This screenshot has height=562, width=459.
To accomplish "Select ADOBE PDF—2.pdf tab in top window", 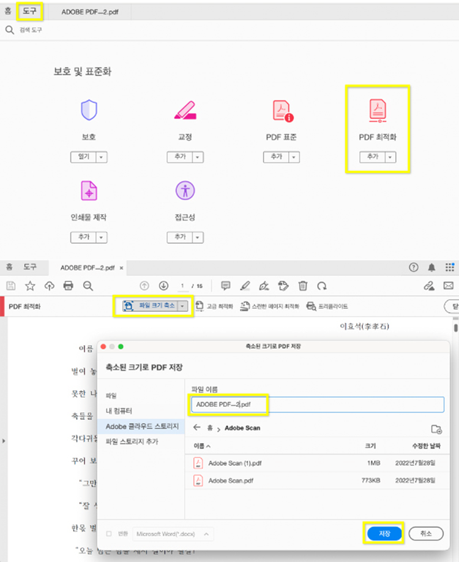I will (x=90, y=12).
